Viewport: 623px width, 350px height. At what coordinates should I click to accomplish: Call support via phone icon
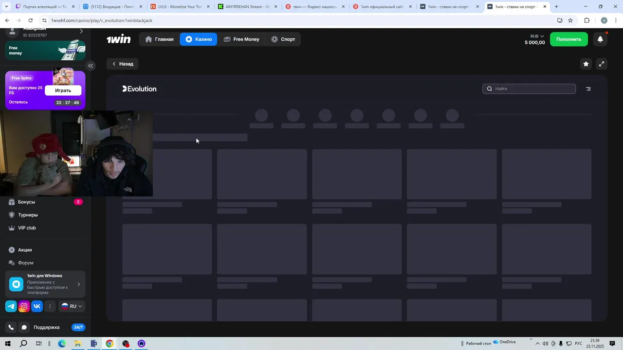[11, 328]
